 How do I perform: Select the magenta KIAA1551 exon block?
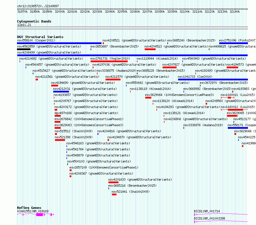[x=39, y=215]
